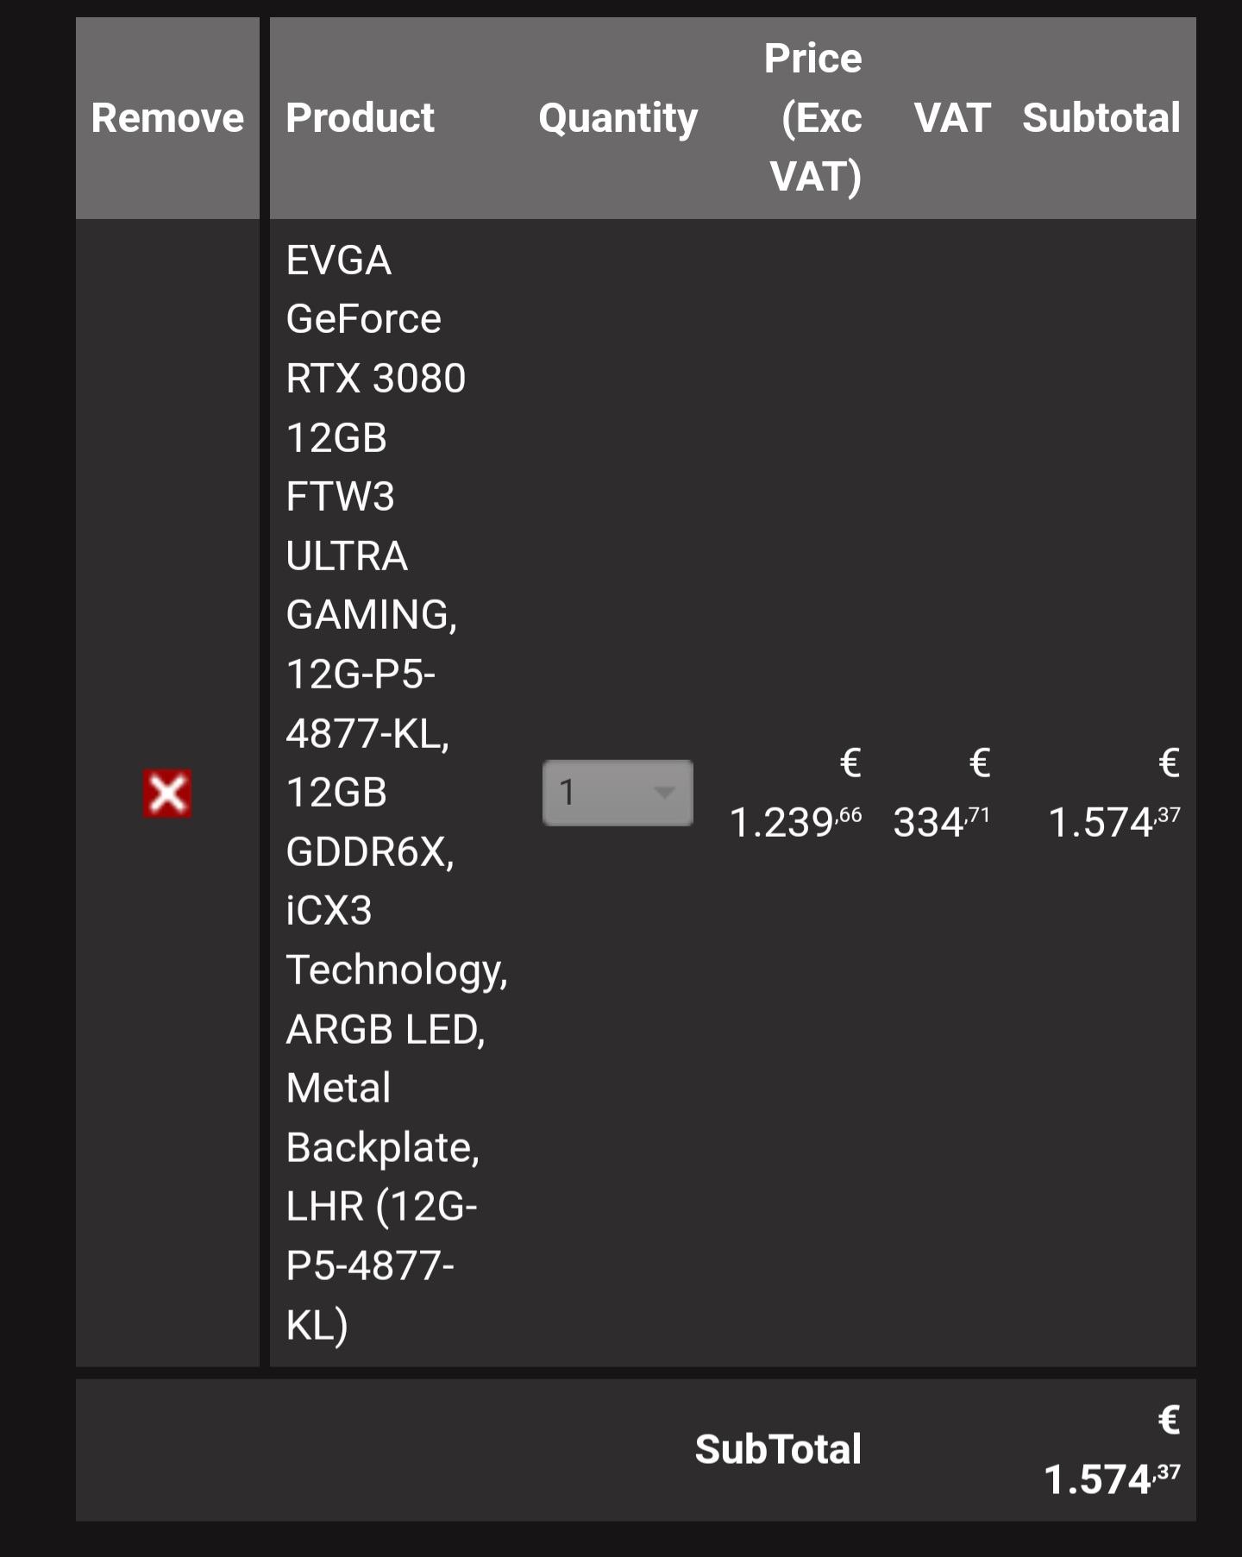Open the quantity dropdown for the EVGA card
Image resolution: width=1242 pixels, height=1557 pixels.
coord(617,793)
